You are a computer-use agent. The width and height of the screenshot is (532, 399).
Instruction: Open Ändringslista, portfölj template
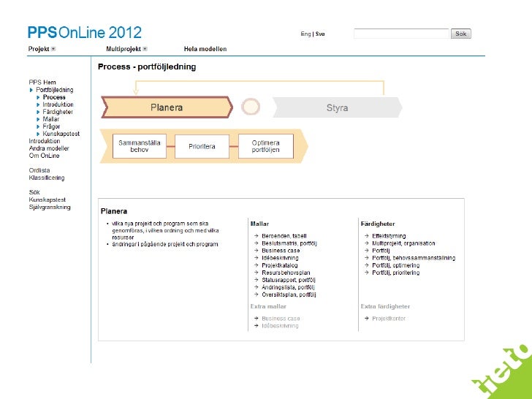click(x=288, y=287)
